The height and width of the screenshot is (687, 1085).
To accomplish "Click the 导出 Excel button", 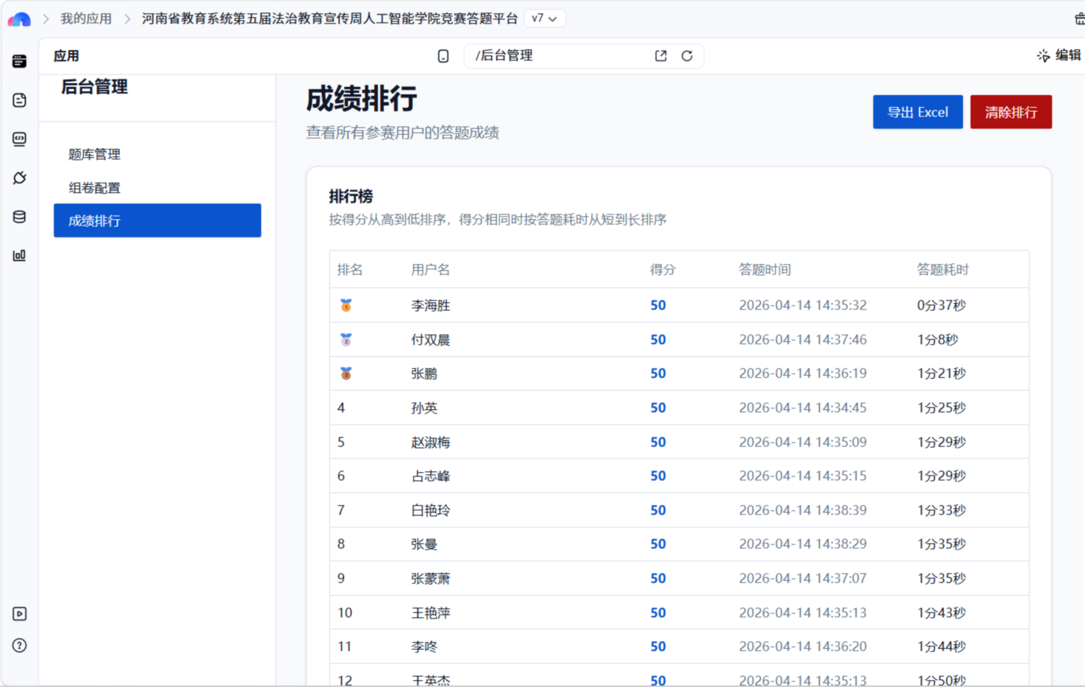I will coord(917,112).
